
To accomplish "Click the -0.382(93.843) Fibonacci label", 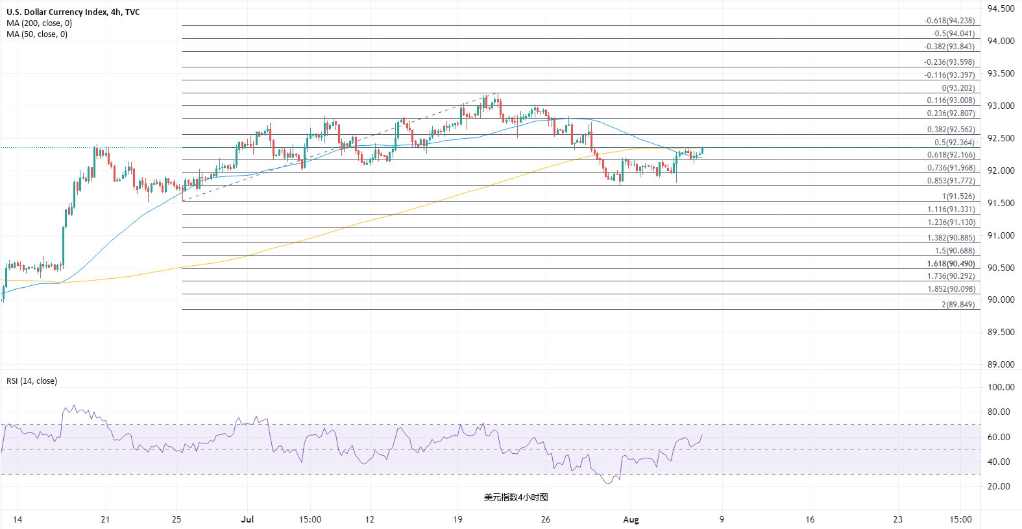I will [949, 47].
